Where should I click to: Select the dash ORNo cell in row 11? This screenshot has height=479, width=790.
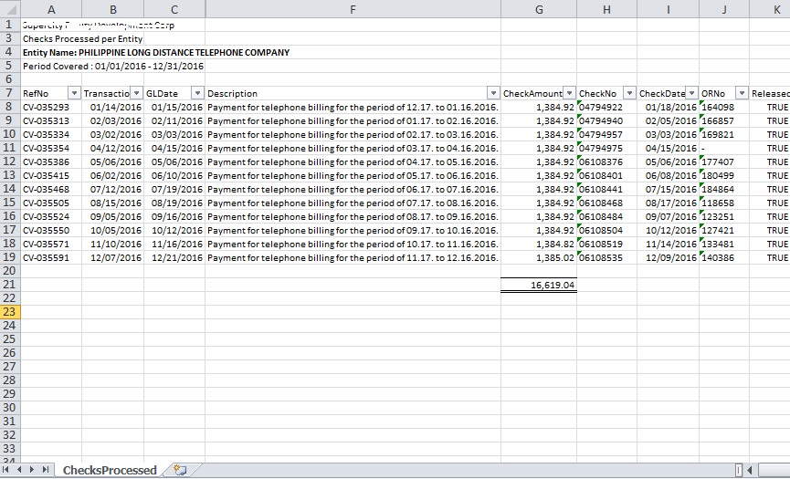tap(724, 148)
